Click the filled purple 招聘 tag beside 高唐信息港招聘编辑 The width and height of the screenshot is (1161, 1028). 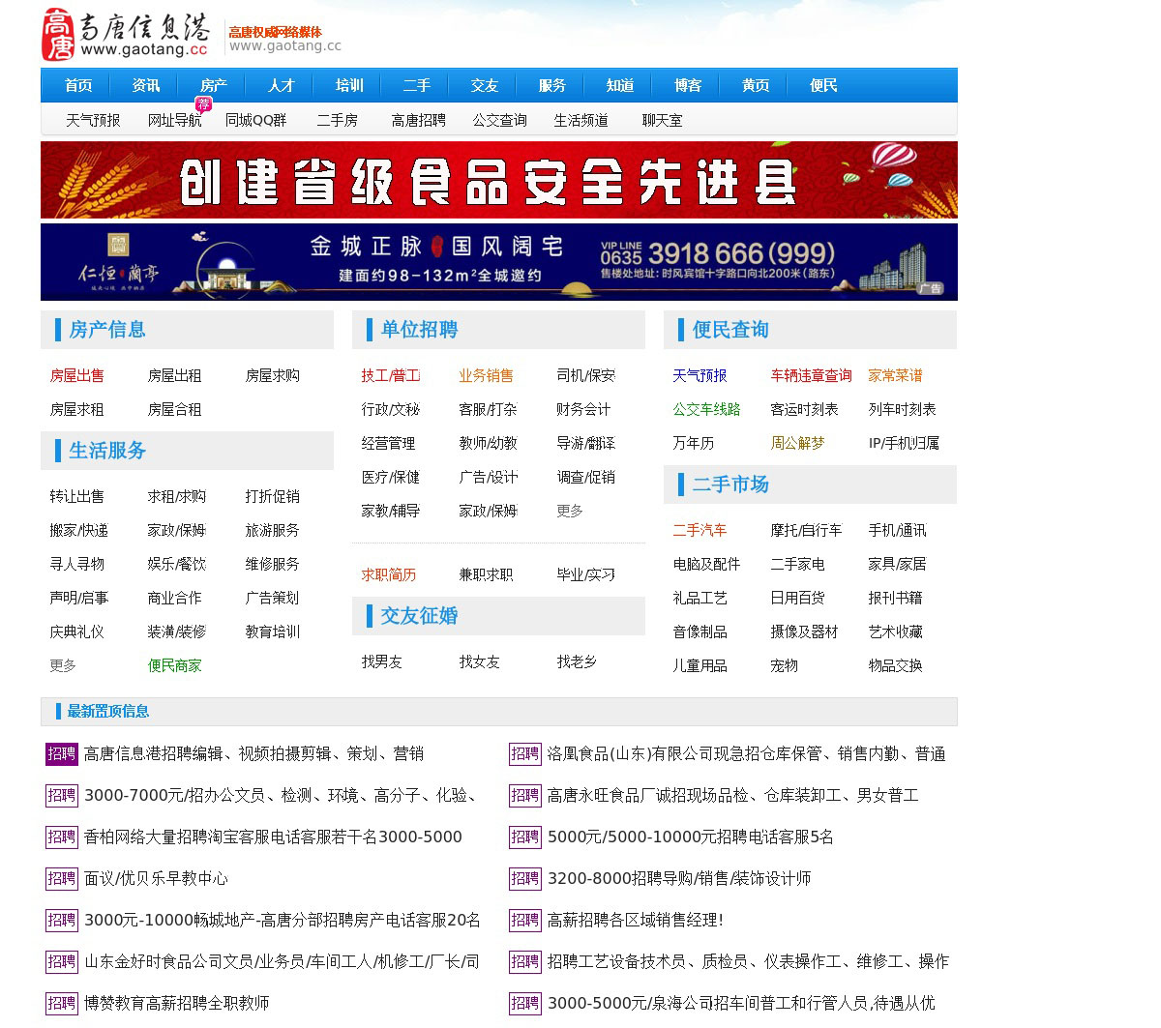(62, 754)
